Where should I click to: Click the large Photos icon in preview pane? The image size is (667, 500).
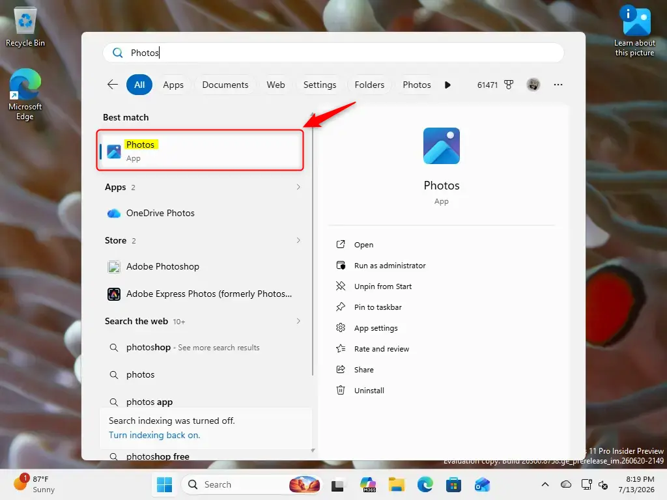[x=442, y=146]
